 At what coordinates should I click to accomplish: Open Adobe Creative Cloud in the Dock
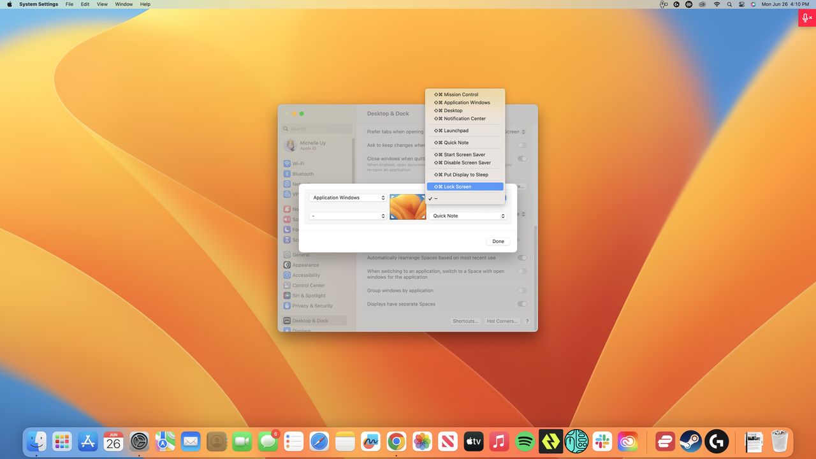point(628,441)
